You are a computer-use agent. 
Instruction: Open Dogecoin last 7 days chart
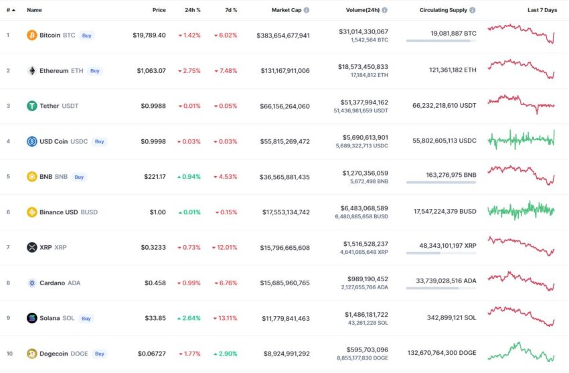coord(521,352)
